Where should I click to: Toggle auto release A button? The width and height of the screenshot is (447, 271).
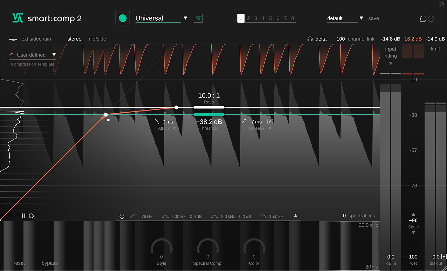point(270,122)
